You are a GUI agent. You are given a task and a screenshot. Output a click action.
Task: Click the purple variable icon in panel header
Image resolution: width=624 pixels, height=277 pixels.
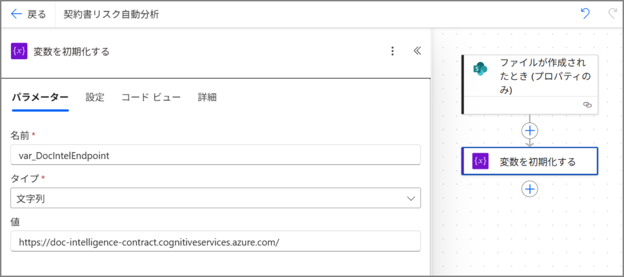coord(19,51)
